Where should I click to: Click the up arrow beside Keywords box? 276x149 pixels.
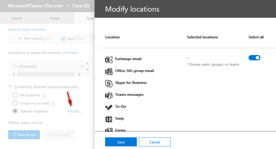[87, 64]
